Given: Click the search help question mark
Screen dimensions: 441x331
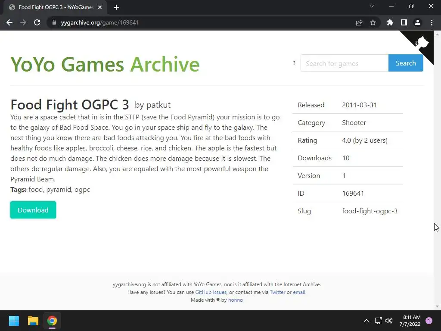Looking at the screenshot, I should tap(294, 64).
